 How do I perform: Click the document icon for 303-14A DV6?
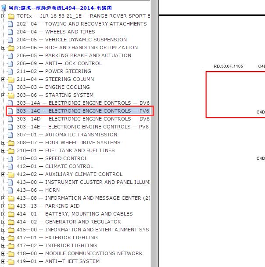pos(11,103)
